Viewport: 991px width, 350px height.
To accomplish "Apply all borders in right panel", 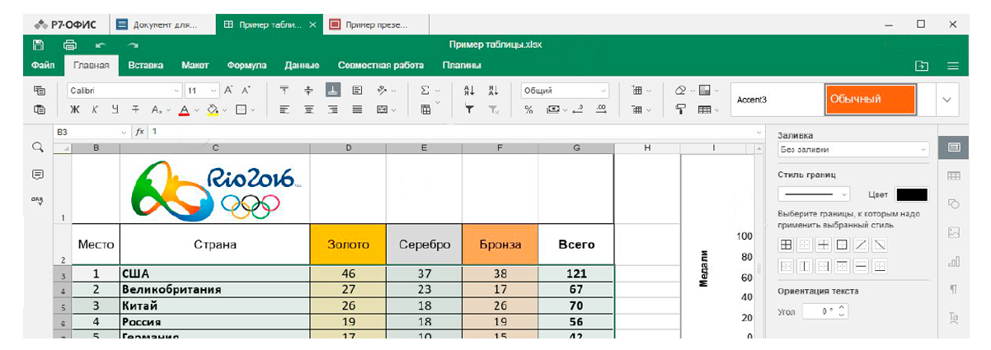I will (787, 245).
